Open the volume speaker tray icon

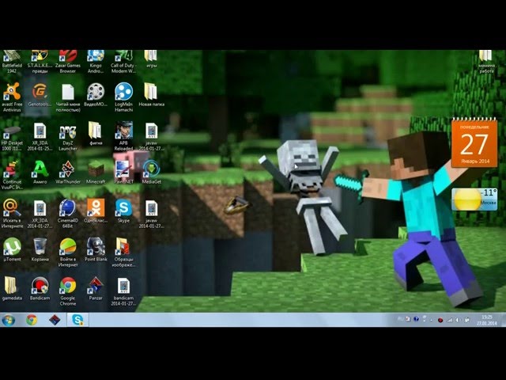coord(458,320)
